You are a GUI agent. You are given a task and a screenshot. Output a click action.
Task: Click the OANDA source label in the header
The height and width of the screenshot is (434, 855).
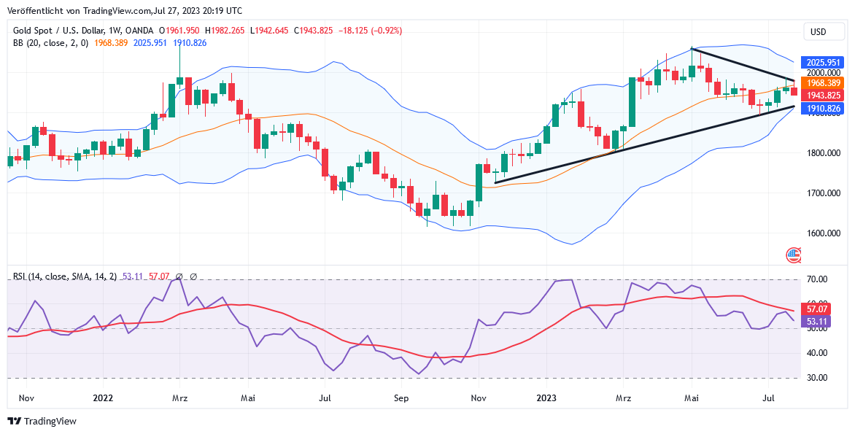[x=139, y=31]
